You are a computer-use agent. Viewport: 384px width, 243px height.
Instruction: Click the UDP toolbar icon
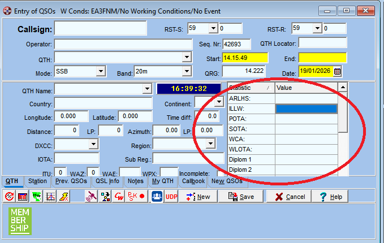point(171,197)
